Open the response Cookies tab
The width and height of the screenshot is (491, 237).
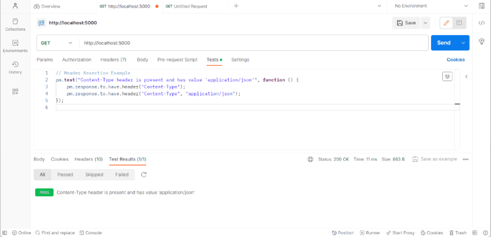pyautogui.click(x=59, y=159)
